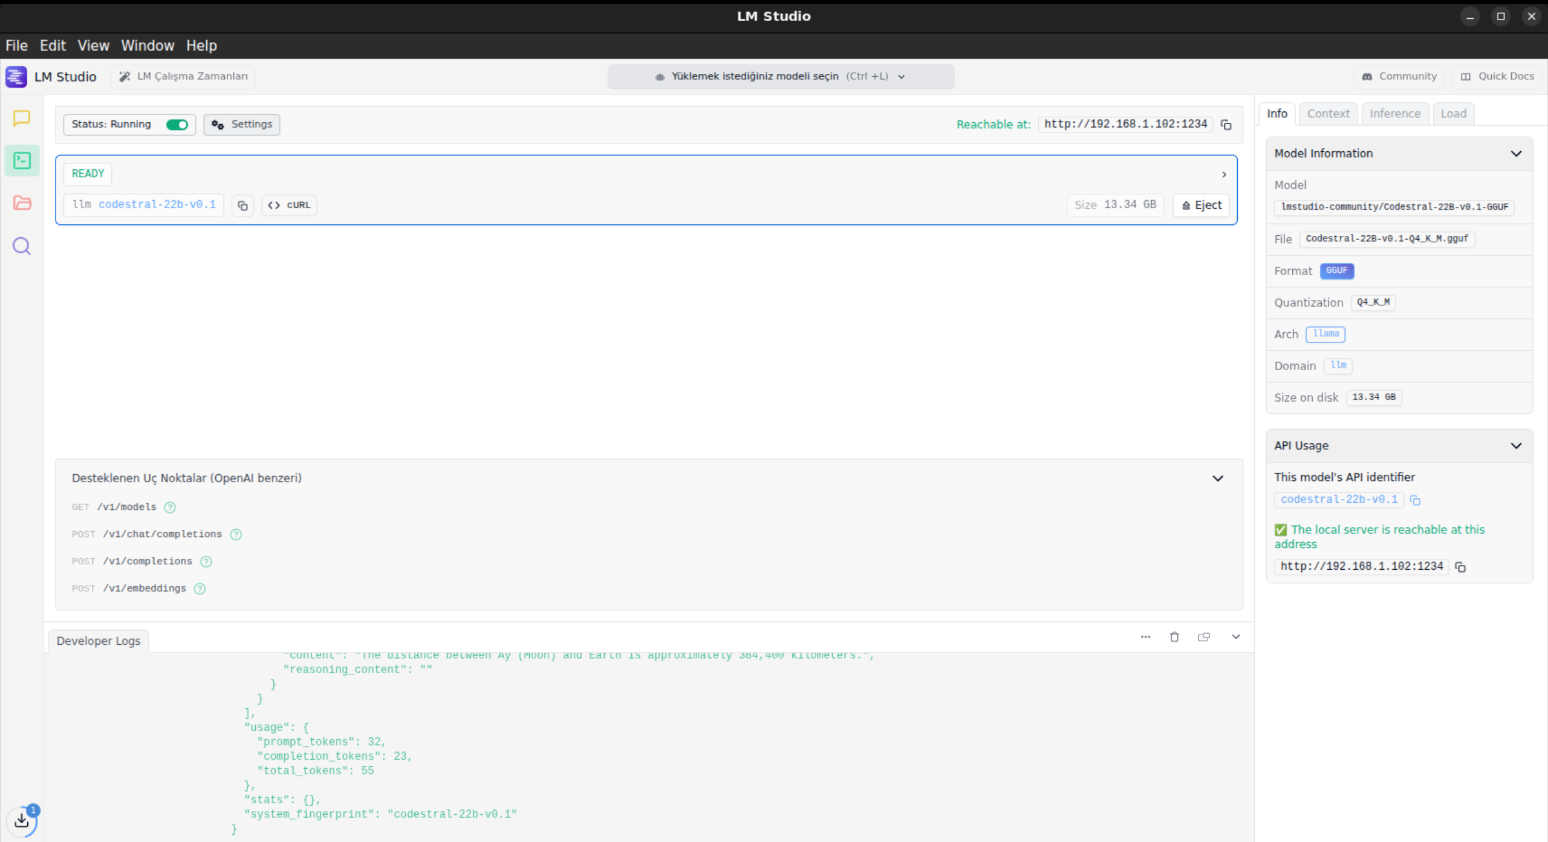Open My Models folder icon
Screen dimensions: 1548x842
[22, 203]
